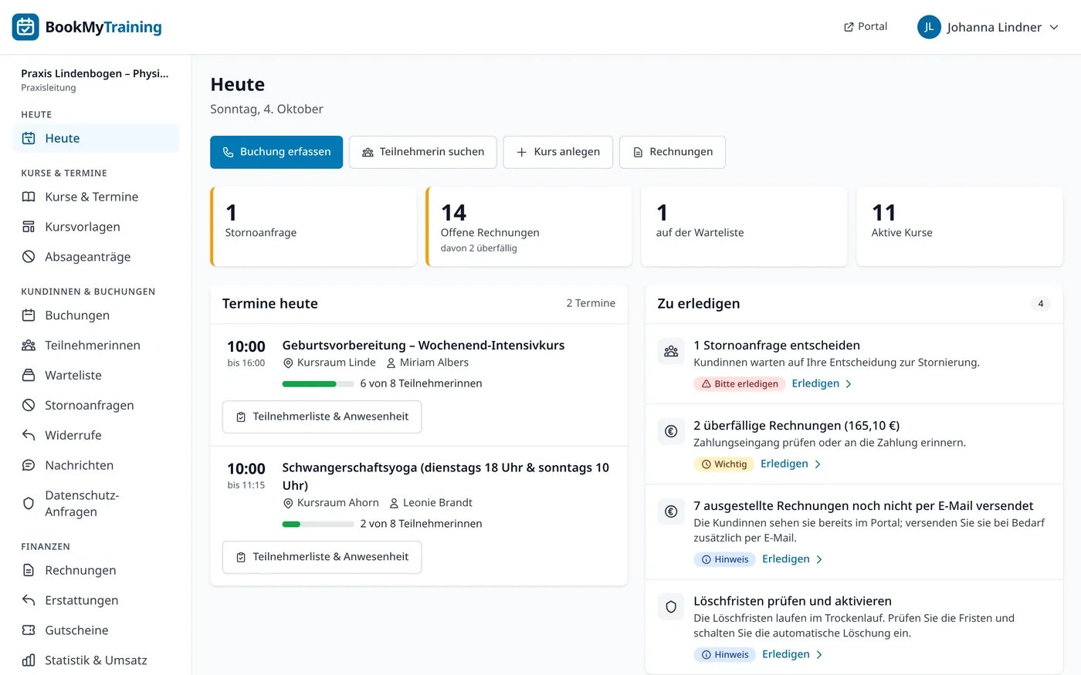This screenshot has width=1081, height=675.
Task: Open Heute in the sidebar
Action: click(x=96, y=138)
